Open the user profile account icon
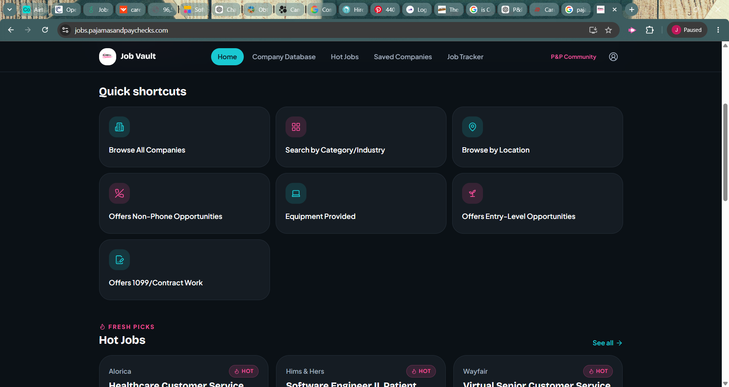The width and height of the screenshot is (729, 387). (x=613, y=57)
